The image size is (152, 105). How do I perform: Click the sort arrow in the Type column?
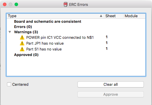click(x=101, y=16)
